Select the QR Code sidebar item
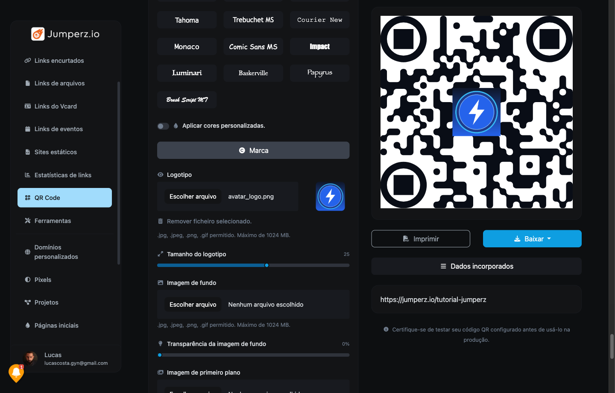This screenshot has height=393, width=615. pos(64,198)
